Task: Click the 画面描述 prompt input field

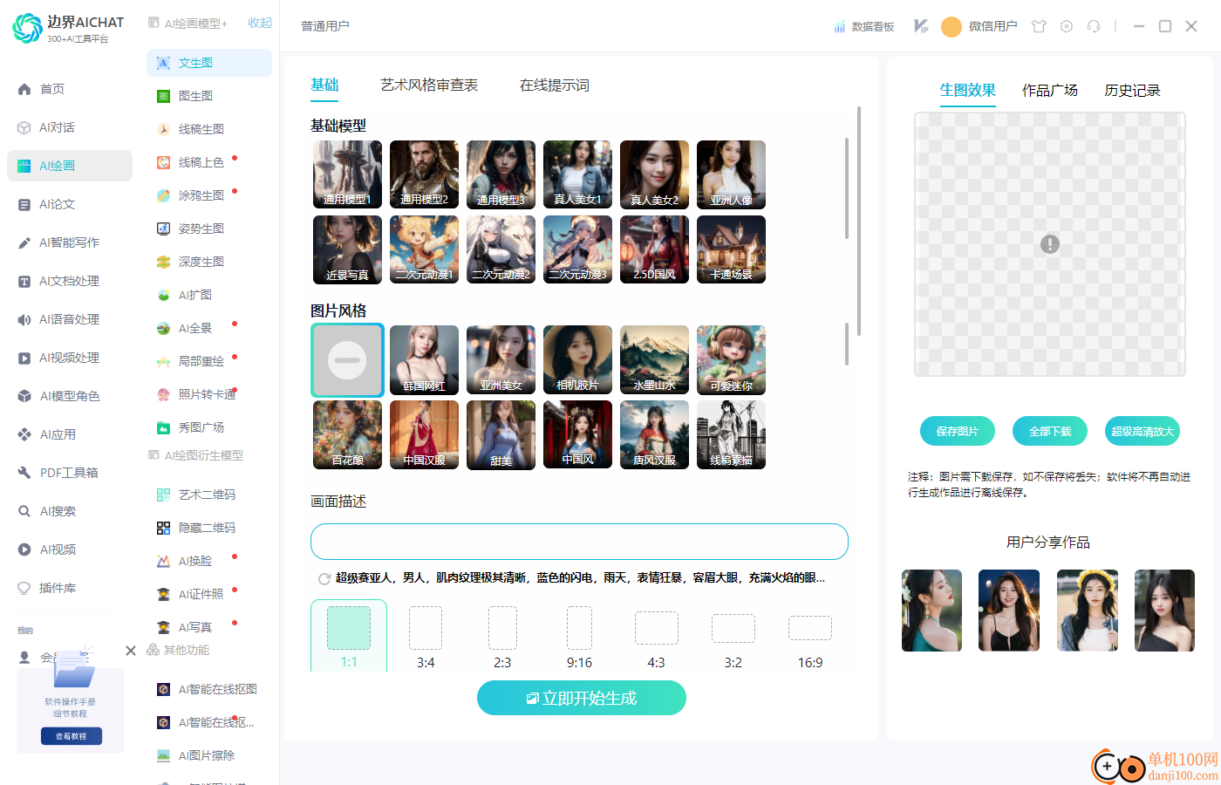Action: (579, 542)
